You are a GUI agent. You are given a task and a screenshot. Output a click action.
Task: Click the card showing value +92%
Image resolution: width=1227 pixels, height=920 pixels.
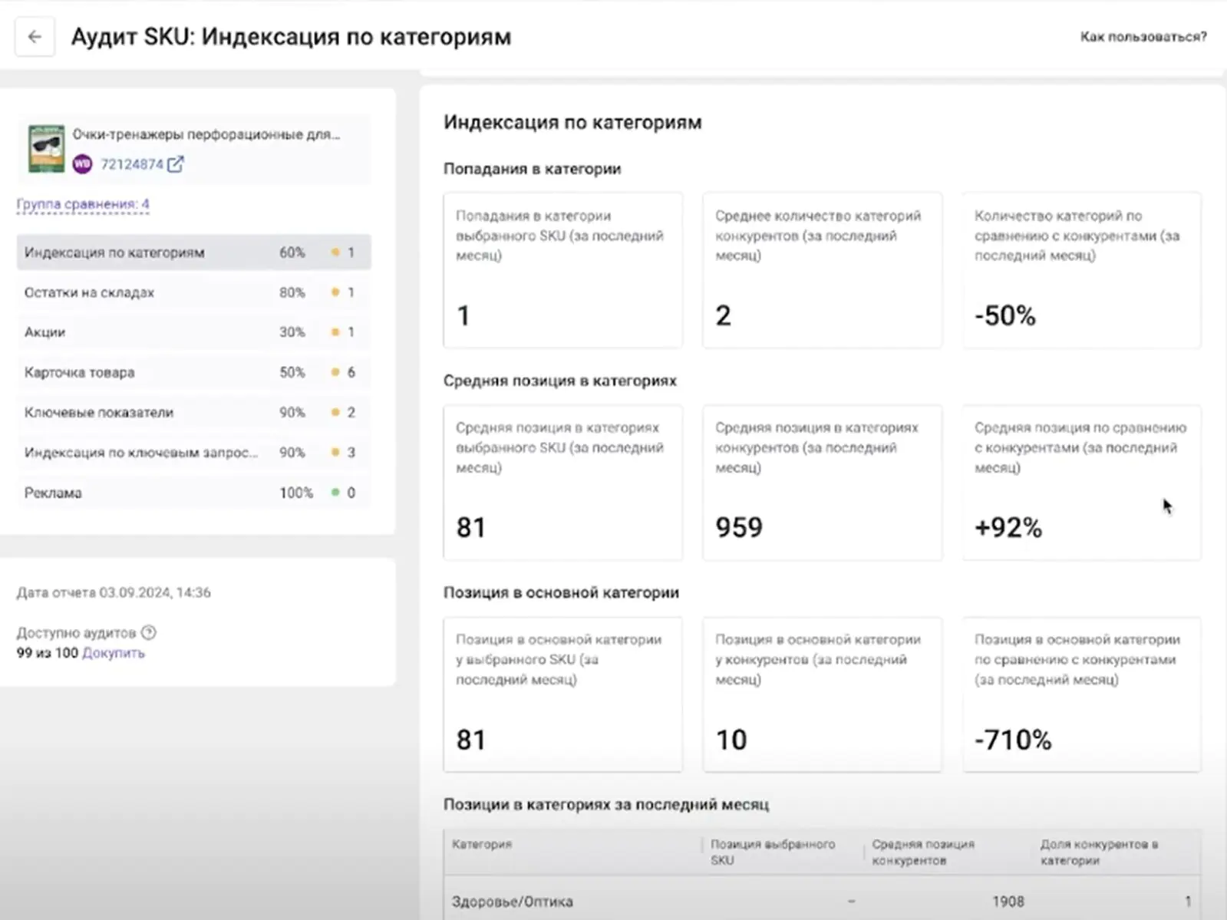click(1081, 482)
